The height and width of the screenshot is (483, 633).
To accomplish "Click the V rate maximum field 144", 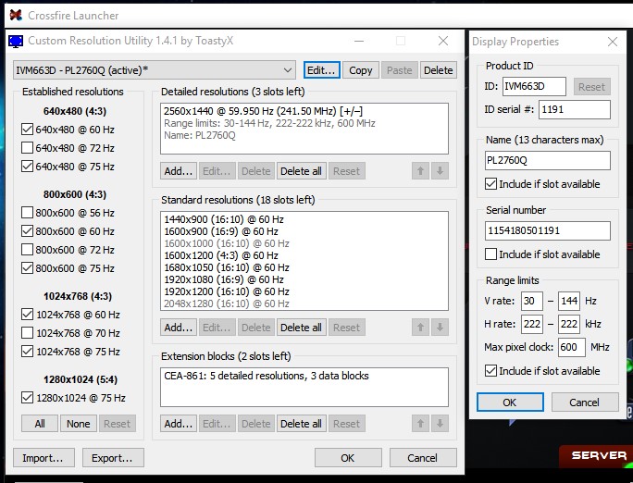I will [569, 301].
